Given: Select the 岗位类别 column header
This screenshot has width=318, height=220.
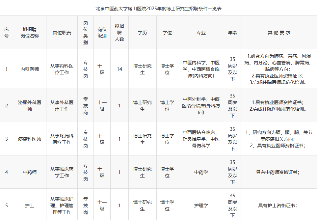Looking at the screenshot, I should [x=86, y=33].
